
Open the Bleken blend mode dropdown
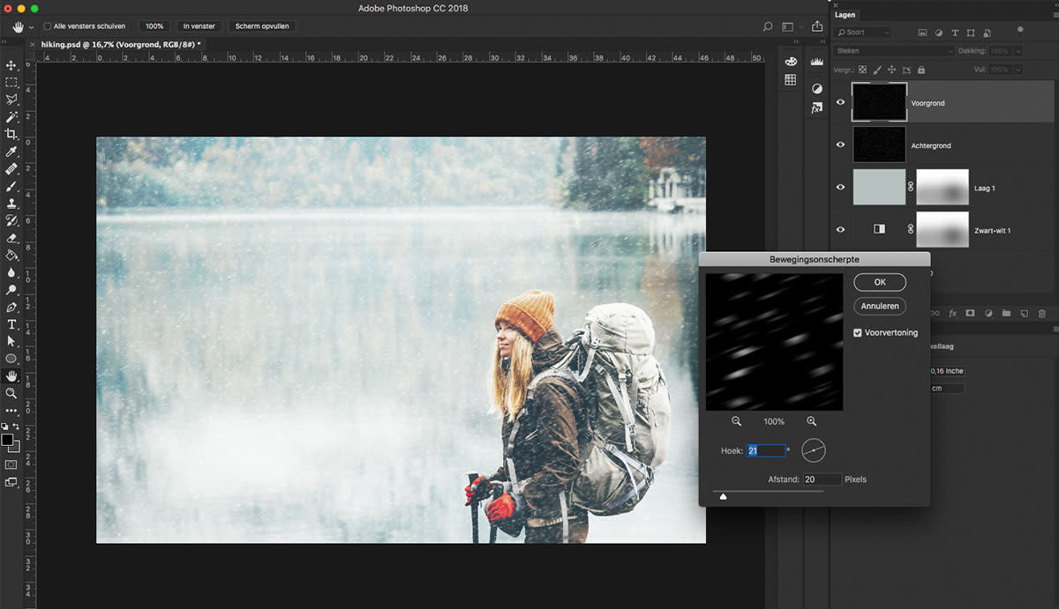[x=894, y=51]
